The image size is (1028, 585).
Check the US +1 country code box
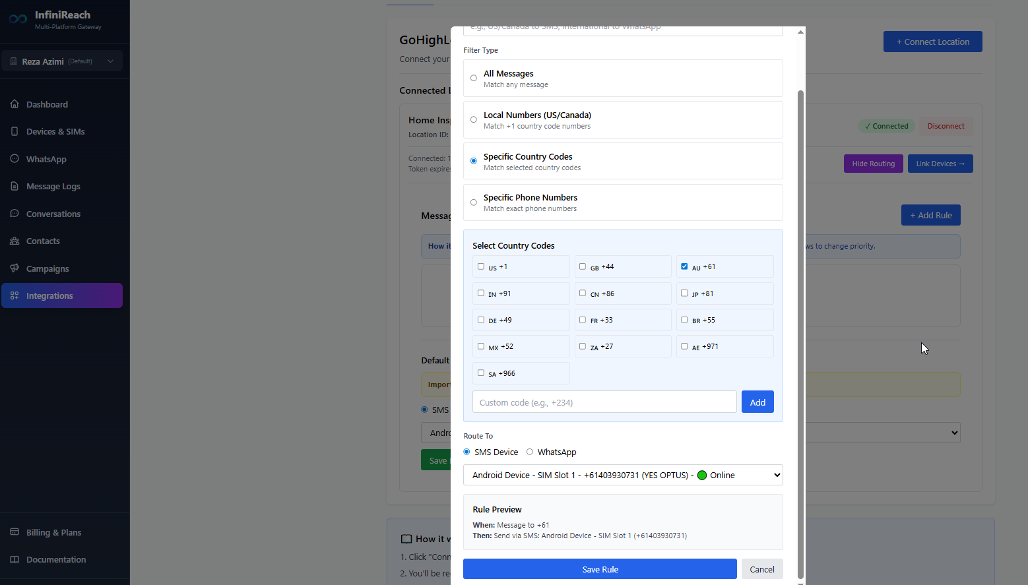(481, 266)
